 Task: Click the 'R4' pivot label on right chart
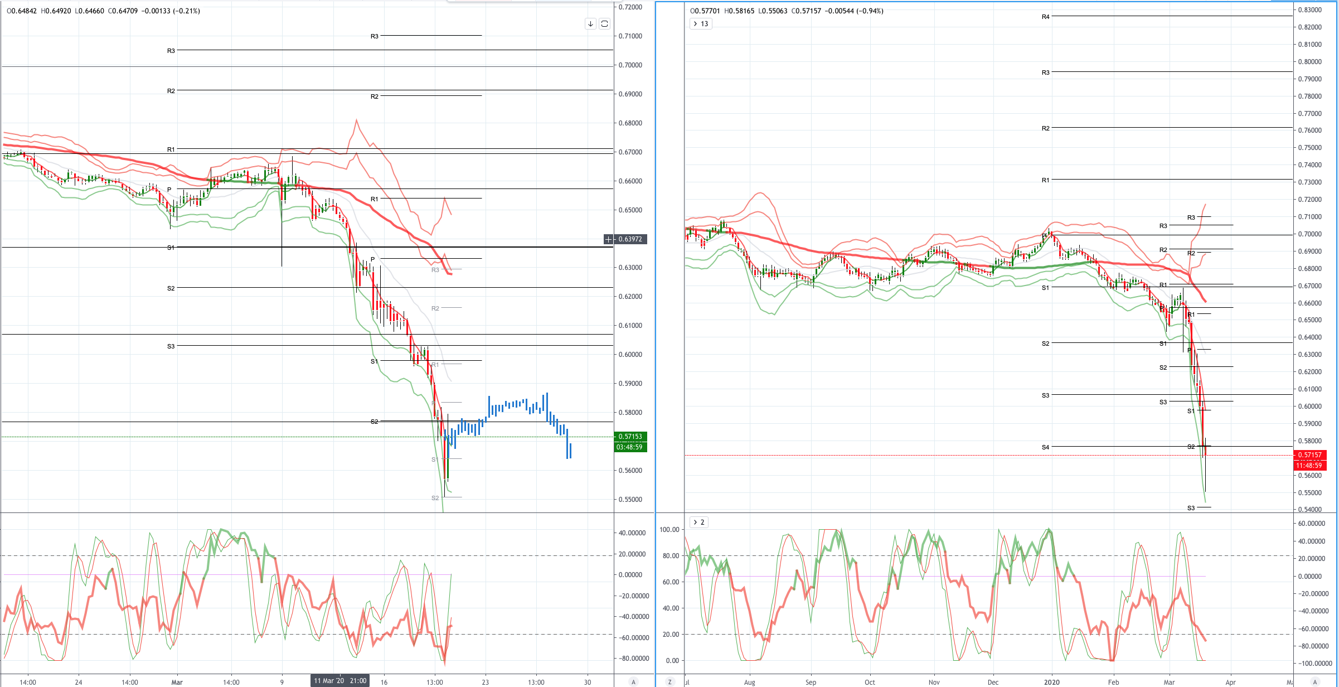[x=1045, y=17]
